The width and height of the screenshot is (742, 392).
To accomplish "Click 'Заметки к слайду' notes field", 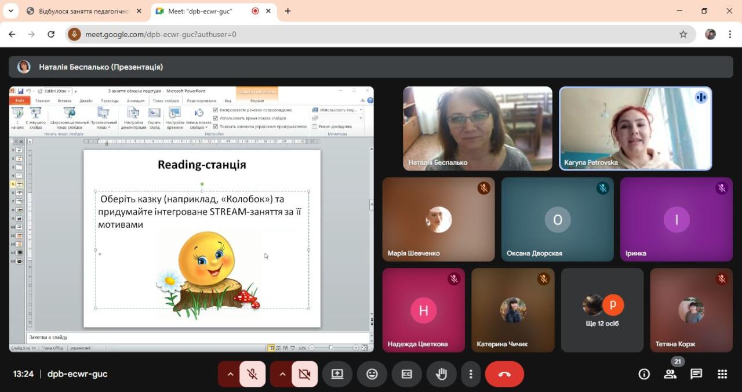I will [197, 337].
